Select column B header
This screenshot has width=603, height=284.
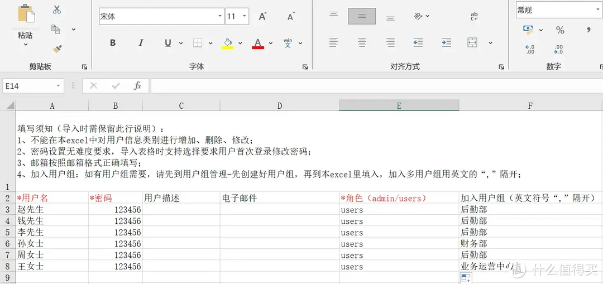click(x=116, y=105)
